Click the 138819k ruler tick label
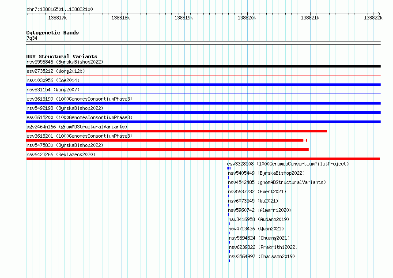 (x=184, y=18)
